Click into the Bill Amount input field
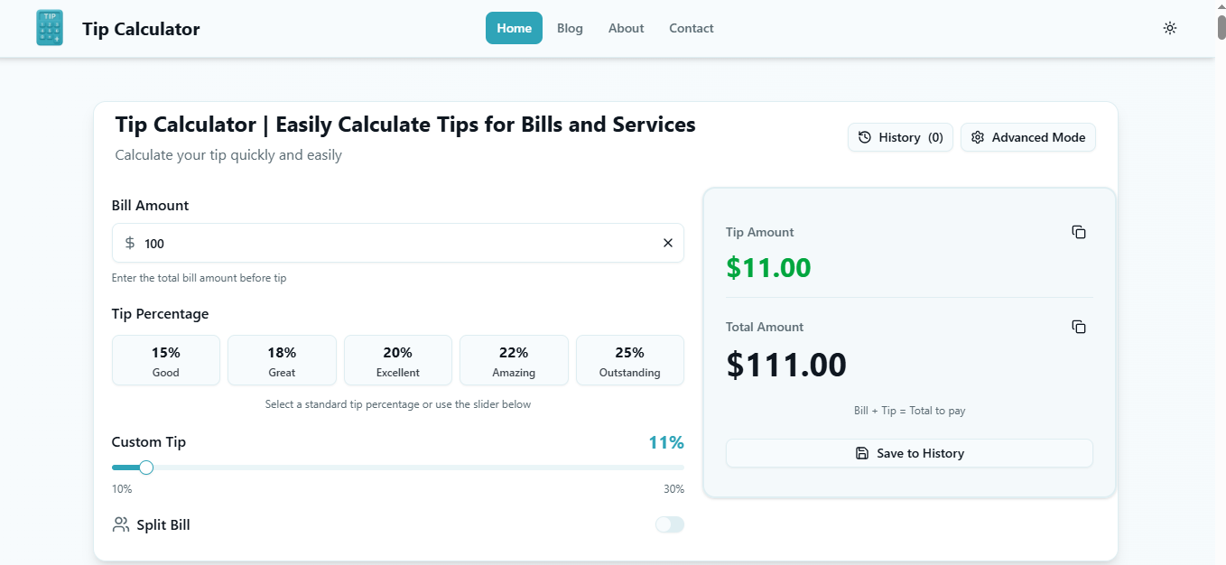This screenshot has height=565, width=1226. coord(397,243)
